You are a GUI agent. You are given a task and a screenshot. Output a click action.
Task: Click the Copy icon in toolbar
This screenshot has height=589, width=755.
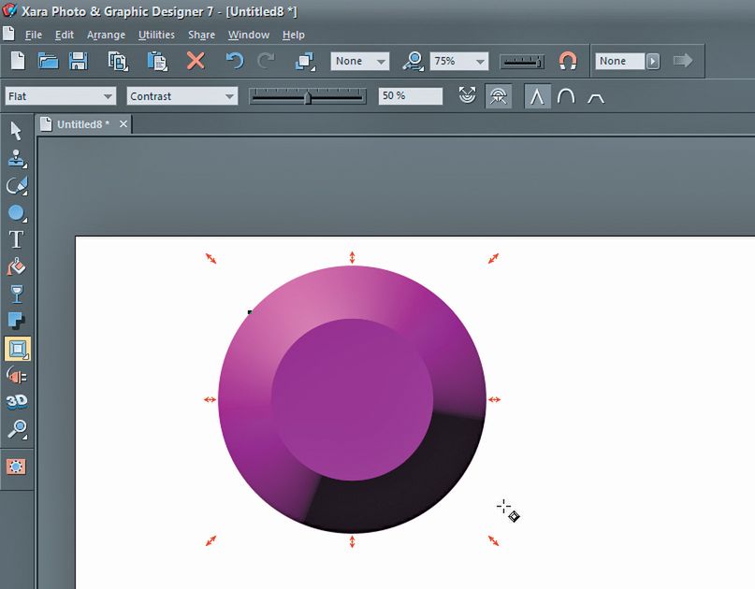118,62
